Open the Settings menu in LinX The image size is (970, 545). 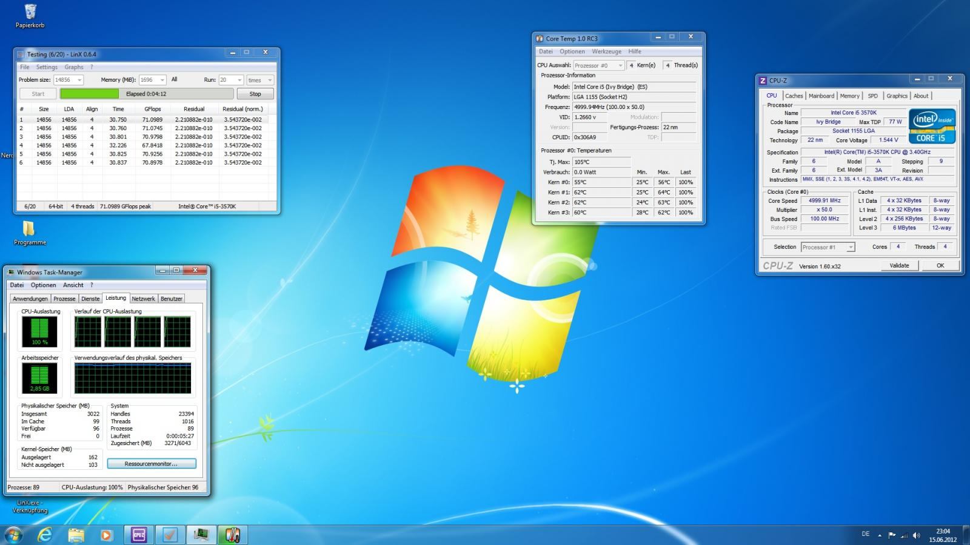(x=47, y=67)
